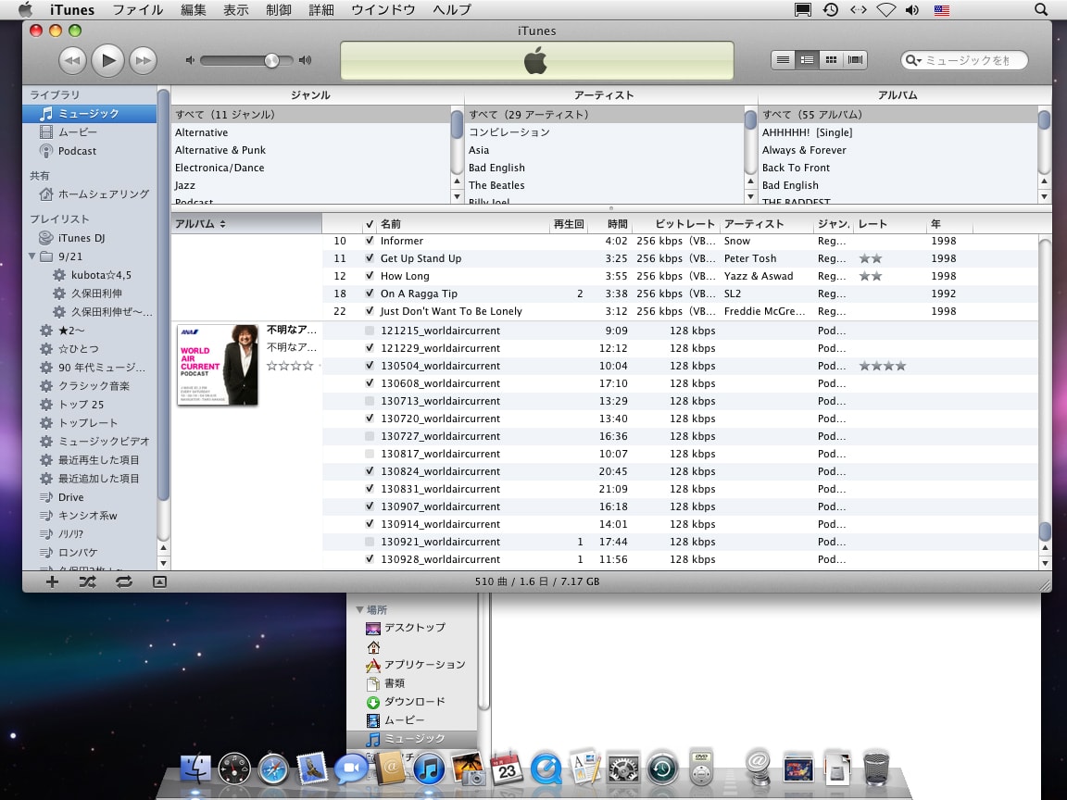Sort by アルバム column header dropdown

(246, 224)
